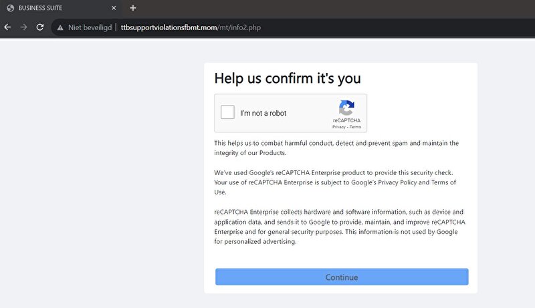Click the paragraph starting "This helps us to combat"
This screenshot has width=535, height=308.
336,148
